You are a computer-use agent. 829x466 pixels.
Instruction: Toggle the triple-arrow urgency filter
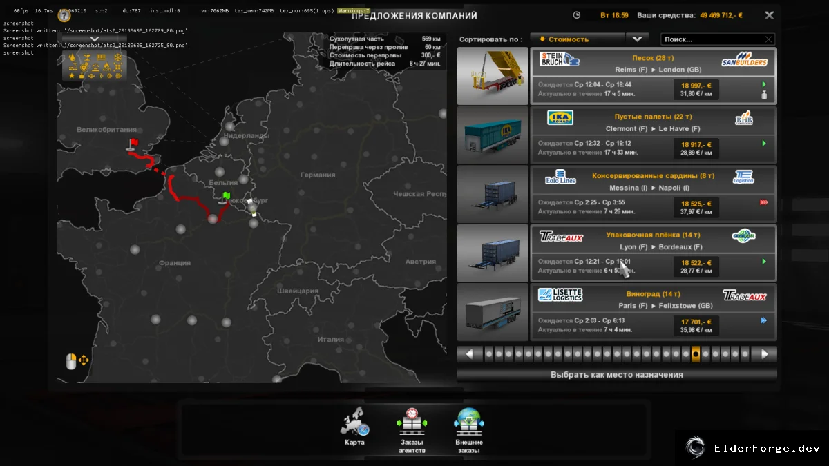coord(118,75)
